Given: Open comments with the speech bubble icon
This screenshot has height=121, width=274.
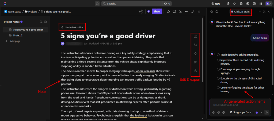Looking at the screenshot, I should coord(174,12).
